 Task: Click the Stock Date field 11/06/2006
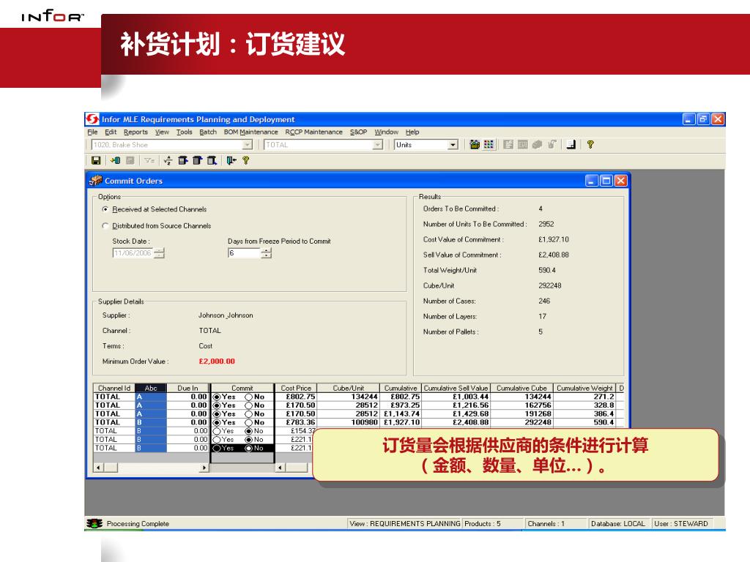(x=133, y=252)
